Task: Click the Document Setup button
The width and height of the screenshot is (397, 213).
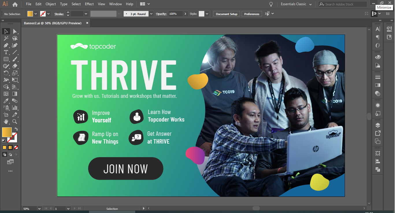Action: tap(227, 14)
